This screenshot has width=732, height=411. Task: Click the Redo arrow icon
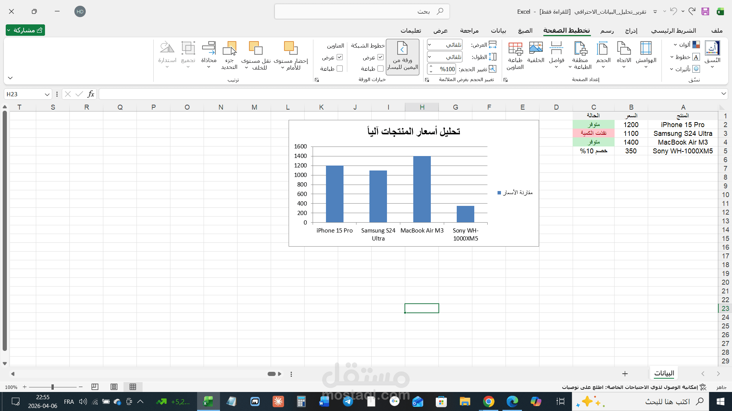click(x=692, y=11)
